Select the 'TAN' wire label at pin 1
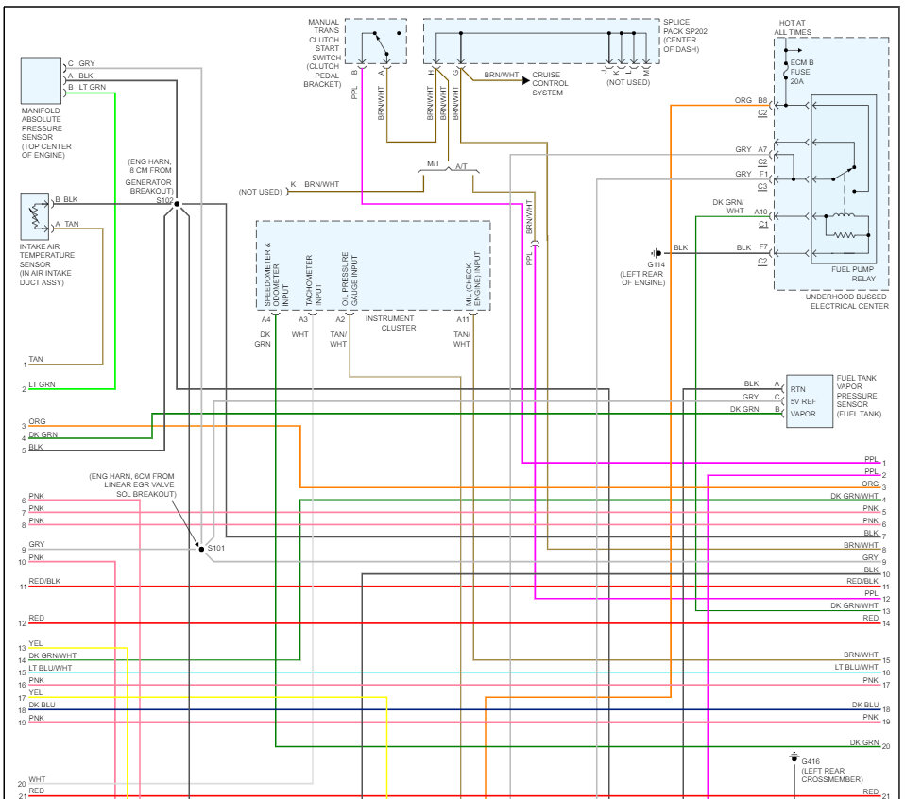The width and height of the screenshot is (905, 799). (x=36, y=359)
